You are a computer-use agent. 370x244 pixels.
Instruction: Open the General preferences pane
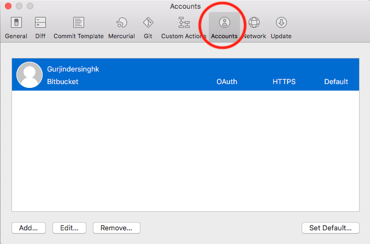click(x=16, y=27)
